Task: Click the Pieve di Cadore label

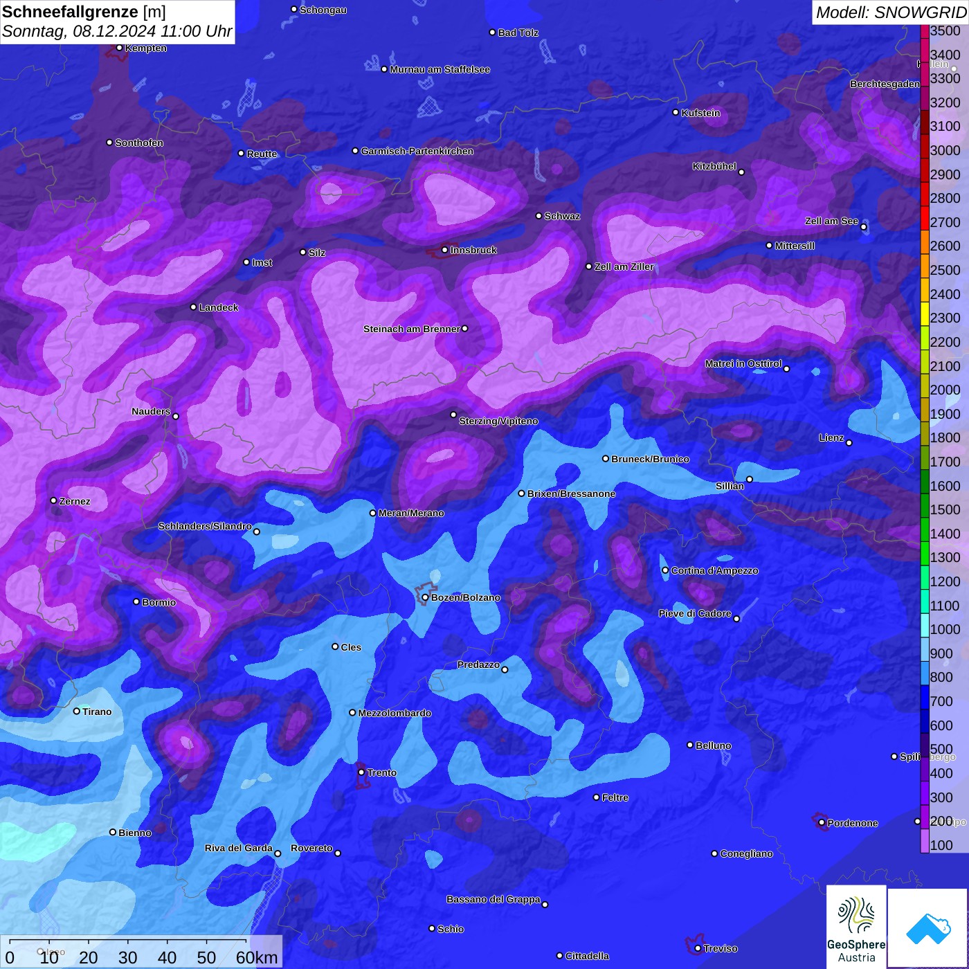Action: [x=695, y=613]
